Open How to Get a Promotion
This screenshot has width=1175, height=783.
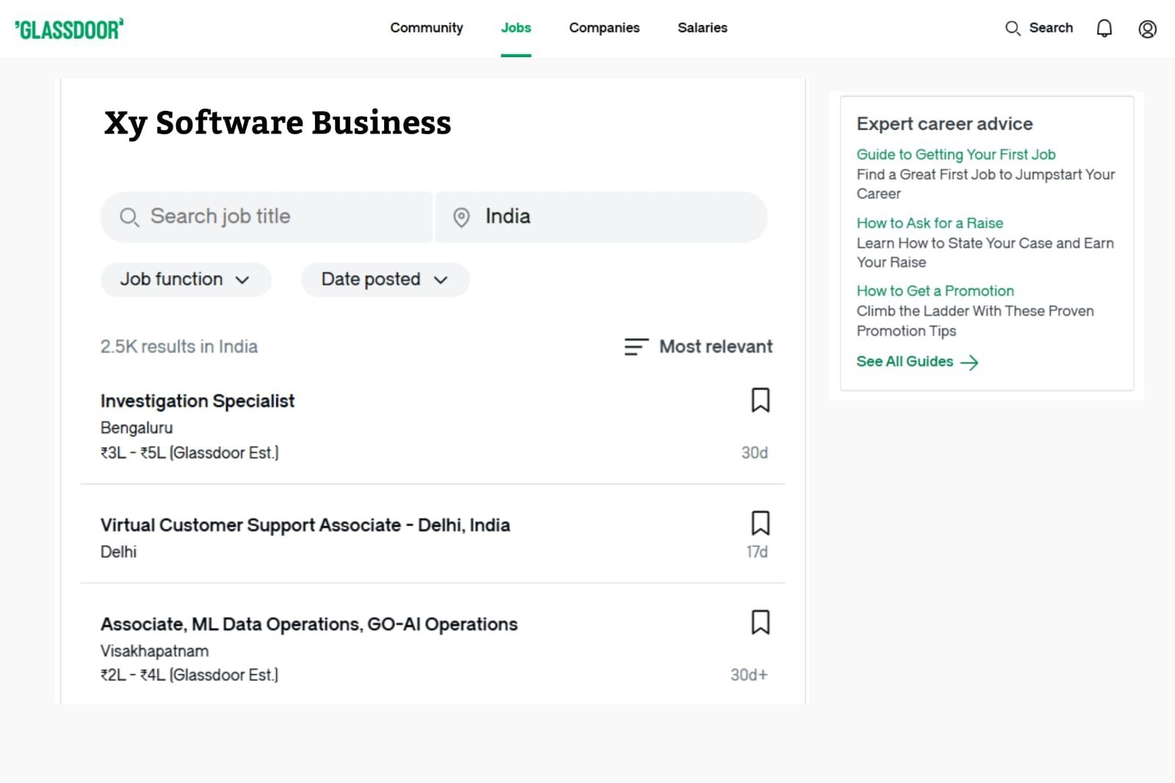coord(935,291)
